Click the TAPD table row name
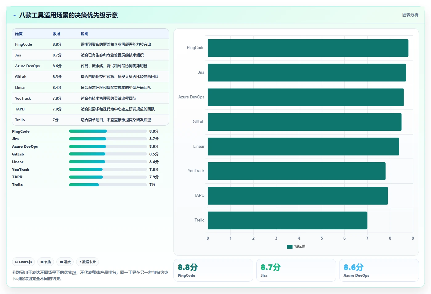This screenshot has height=294, width=431. pos(20,109)
